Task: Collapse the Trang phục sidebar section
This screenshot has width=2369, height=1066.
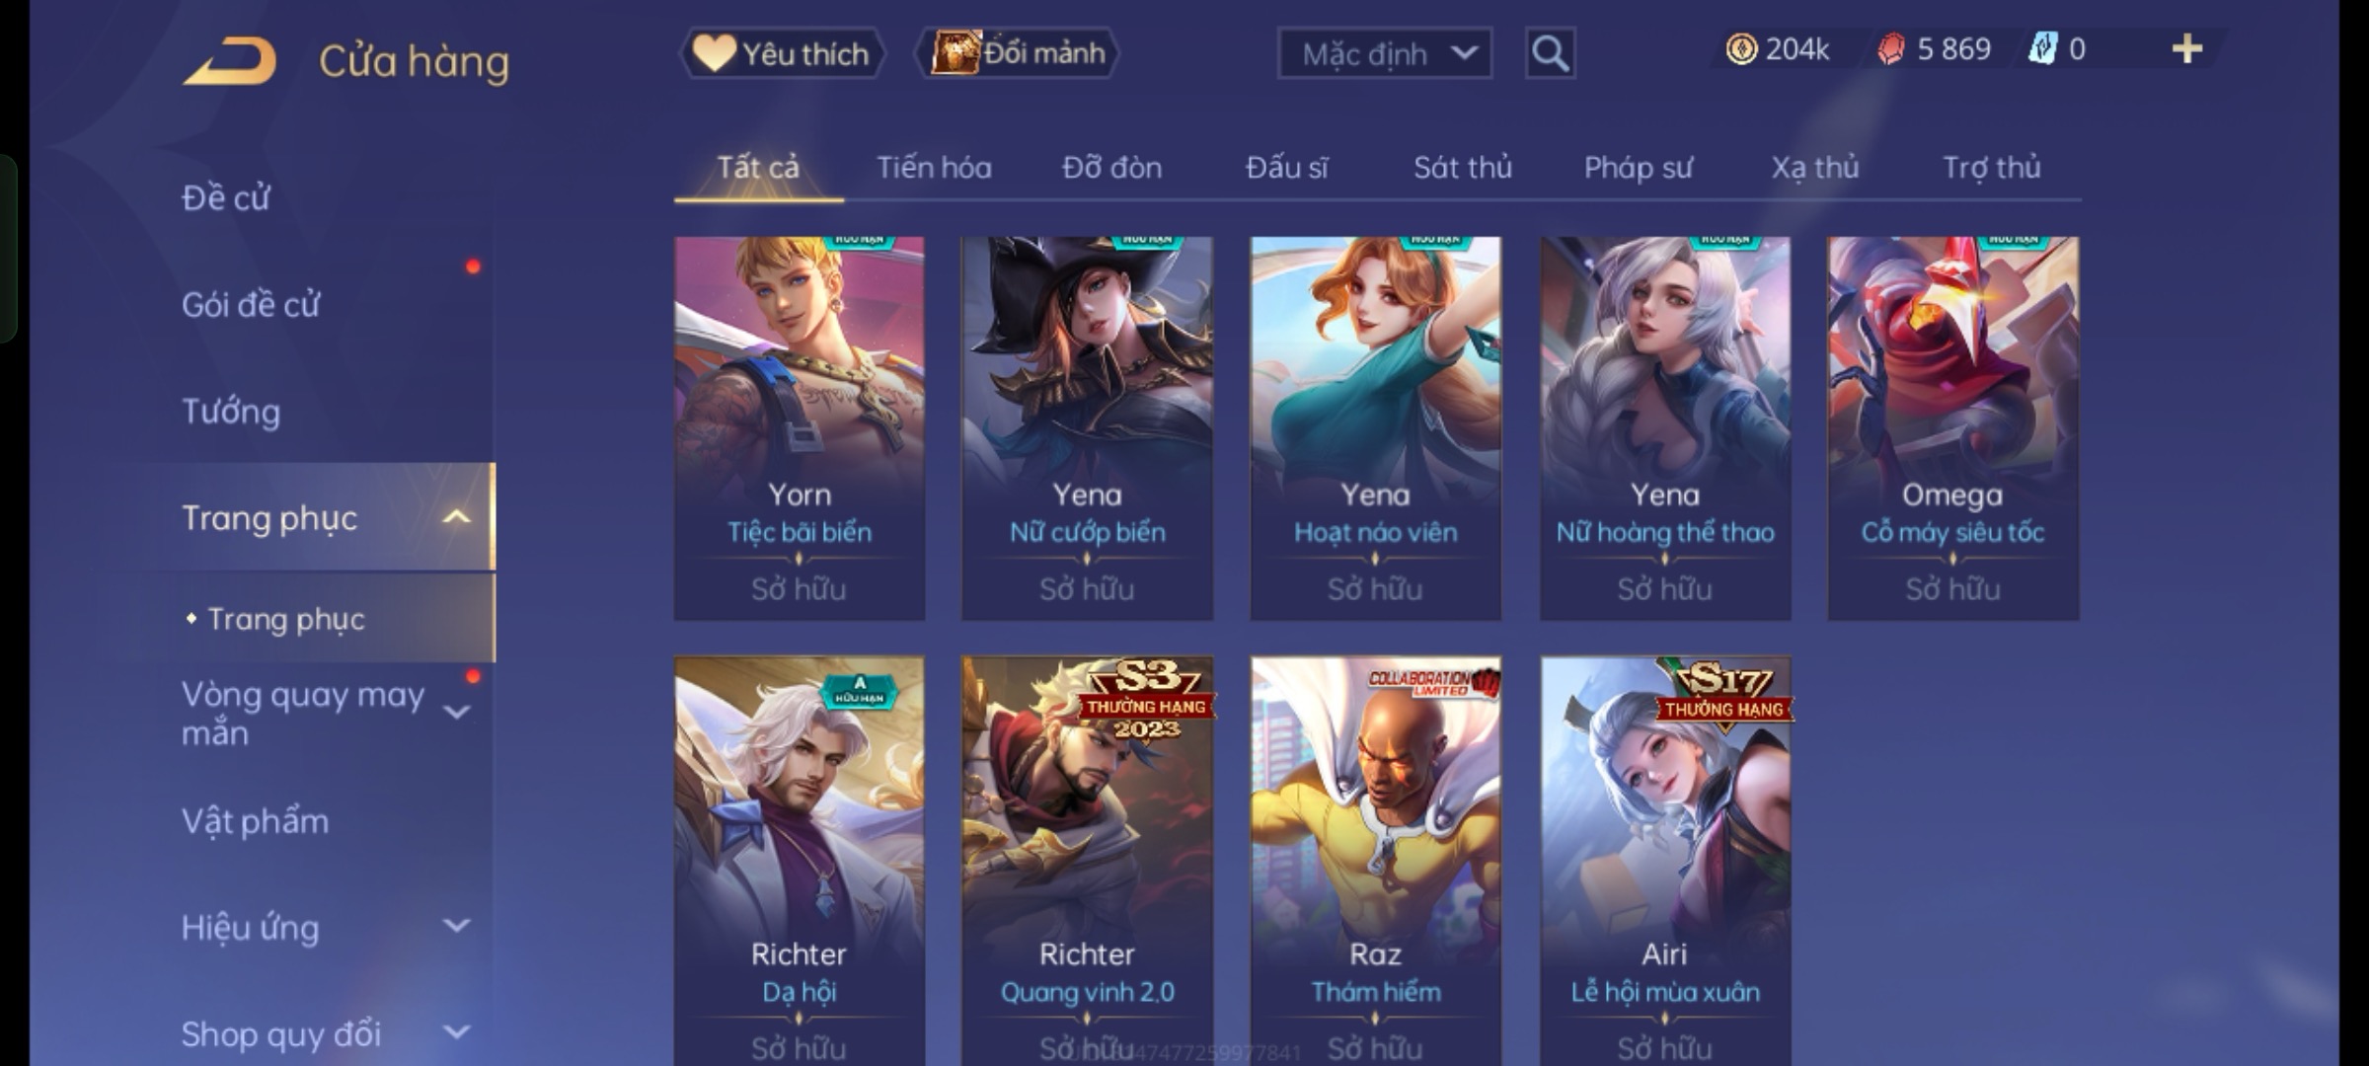Action: [x=456, y=517]
